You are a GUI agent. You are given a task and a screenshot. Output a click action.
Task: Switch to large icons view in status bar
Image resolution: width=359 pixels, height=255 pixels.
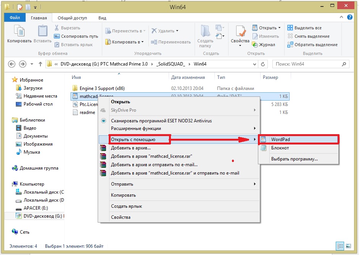click(348, 246)
